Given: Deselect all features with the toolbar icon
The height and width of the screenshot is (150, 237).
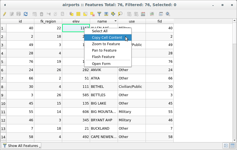Looking at the screenshot, I should pyautogui.click(x=92, y=14).
